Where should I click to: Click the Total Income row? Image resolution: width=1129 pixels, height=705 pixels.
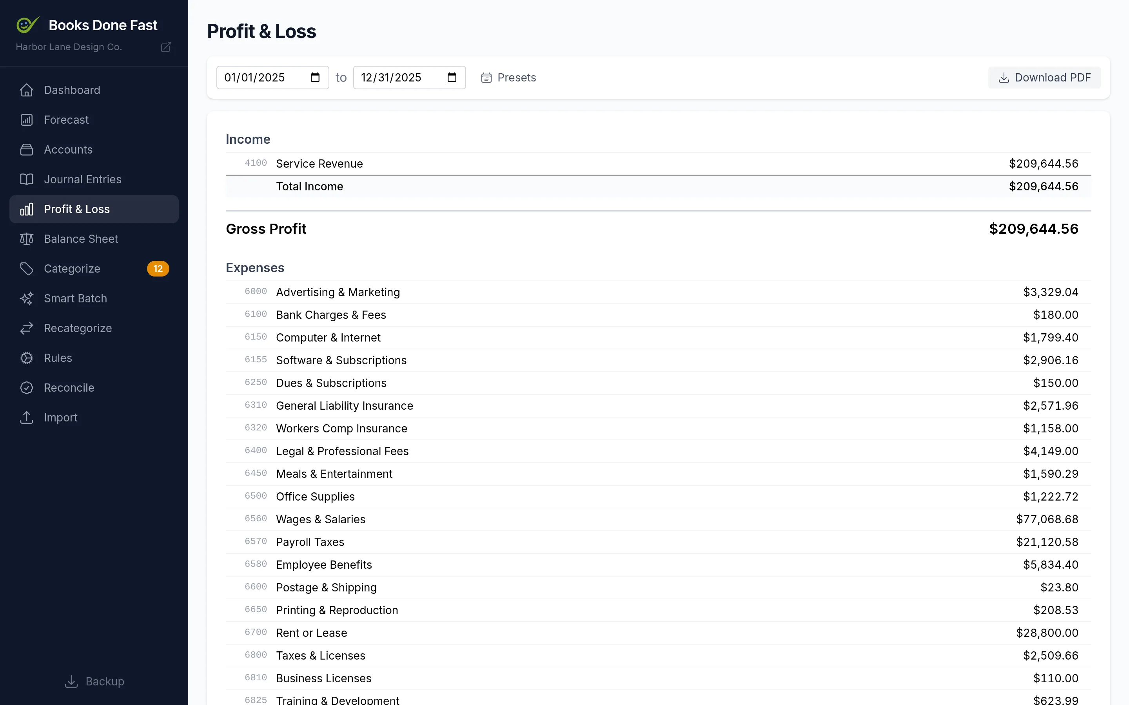pos(658,186)
